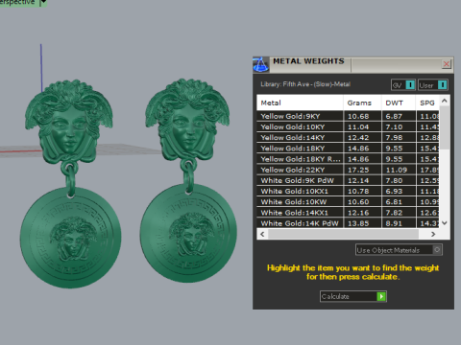Select the White Gold:10KW row
461x345 pixels.
tap(348, 202)
